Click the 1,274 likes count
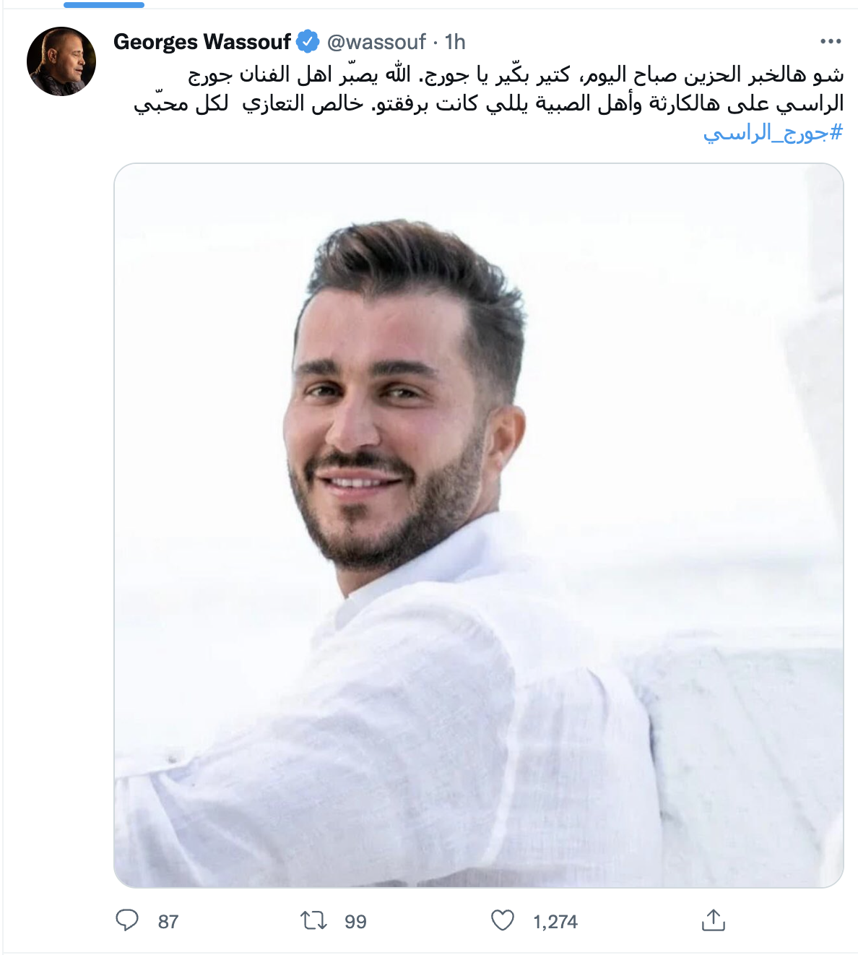Viewport: 858px width, 955px height. click(x=555, y=922)
